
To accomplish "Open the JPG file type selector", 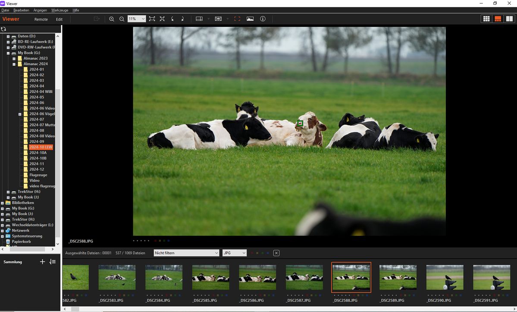I will [243, 253].
